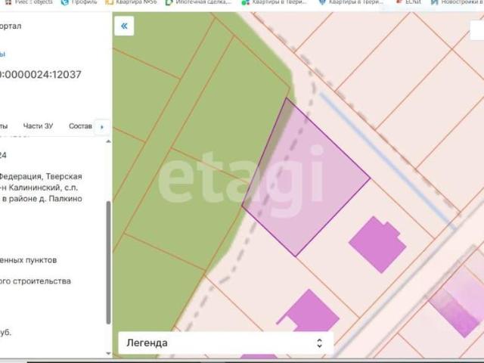
Task: Click the info panel scrollbar thumb
Action: point(108,262)
